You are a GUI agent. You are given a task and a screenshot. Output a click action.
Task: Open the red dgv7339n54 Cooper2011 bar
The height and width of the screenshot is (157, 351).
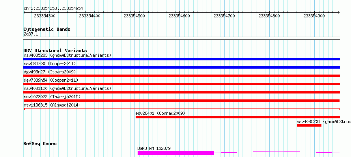tap(181, 84)
